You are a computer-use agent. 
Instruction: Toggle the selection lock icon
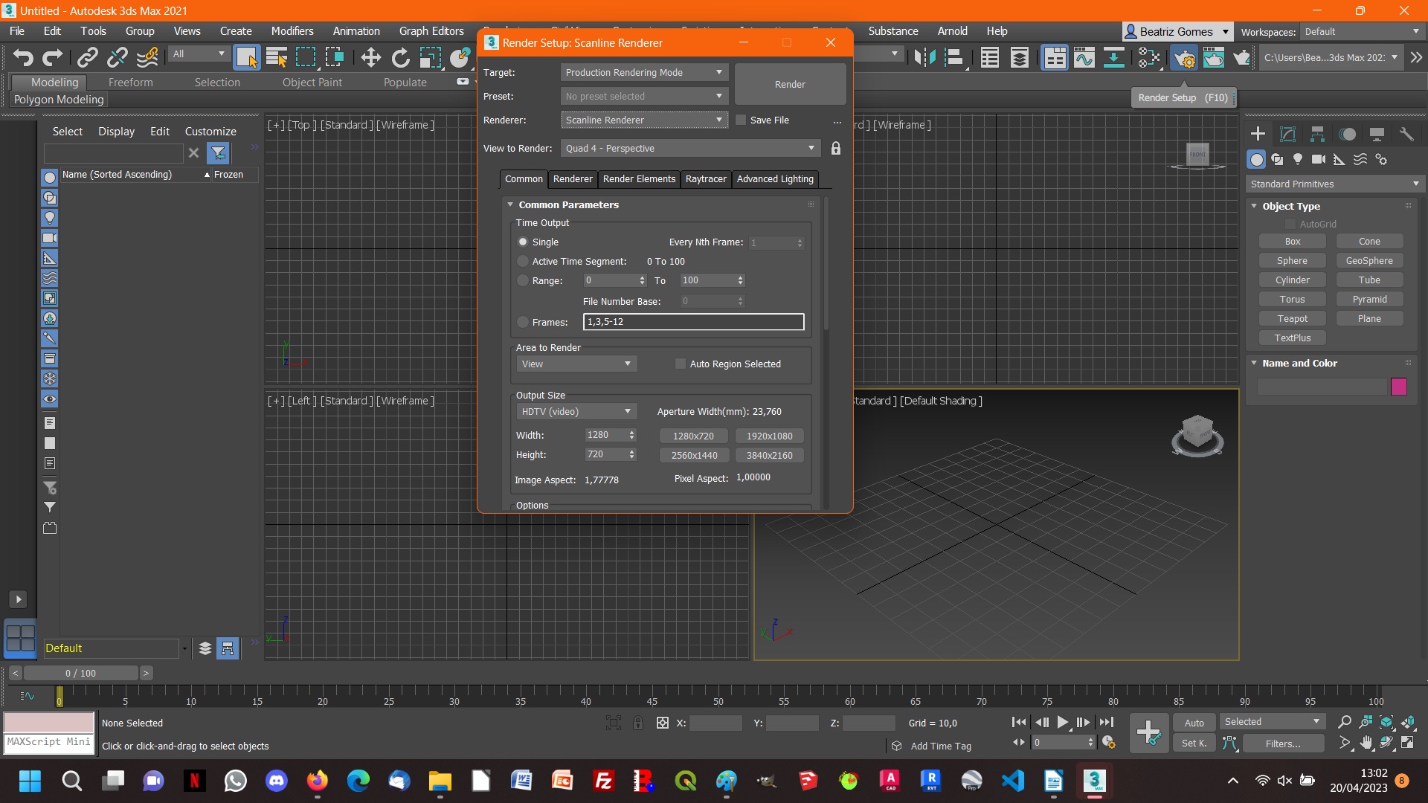point(637,723)
